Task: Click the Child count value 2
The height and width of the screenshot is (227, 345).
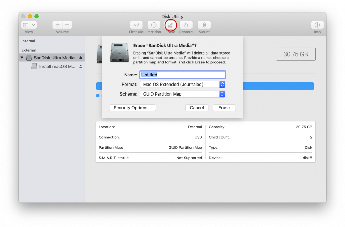Action: pyautogui.click(x=311, y=137)
